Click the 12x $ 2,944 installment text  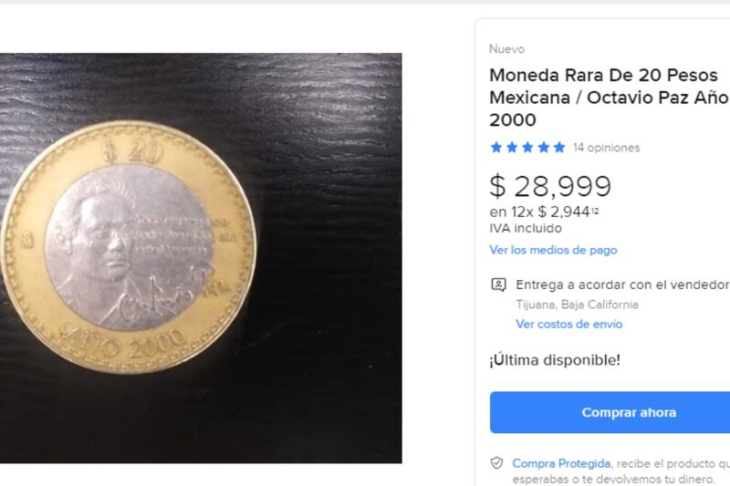pyautogui.click(x=544, y=212)
